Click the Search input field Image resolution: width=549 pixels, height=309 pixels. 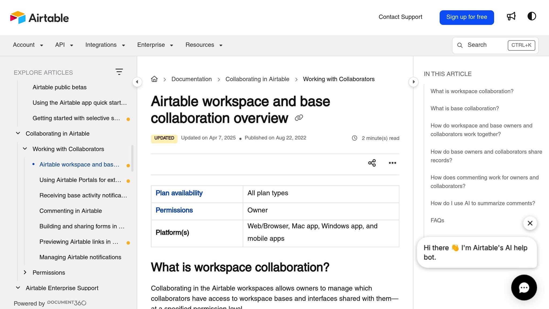[495, 45]
